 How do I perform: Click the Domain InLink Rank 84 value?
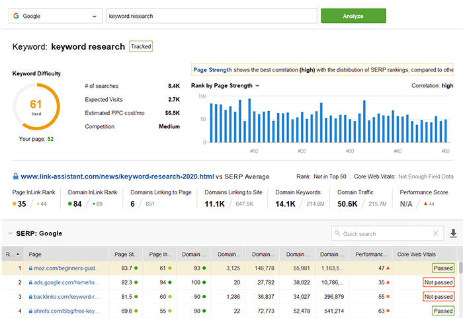click(x=77, y=204)
